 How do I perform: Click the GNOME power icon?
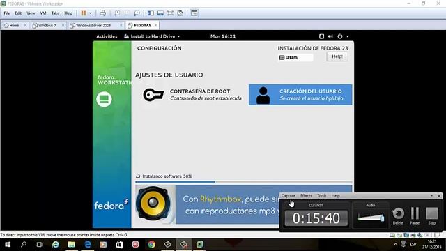tap(340, 36)
